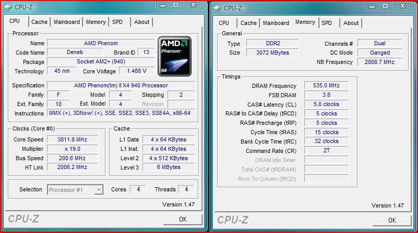The height and width of the screenshot is (233, 418).
Task: Click the memory Size value 3072 MBytes
Action: coord(273,53)
